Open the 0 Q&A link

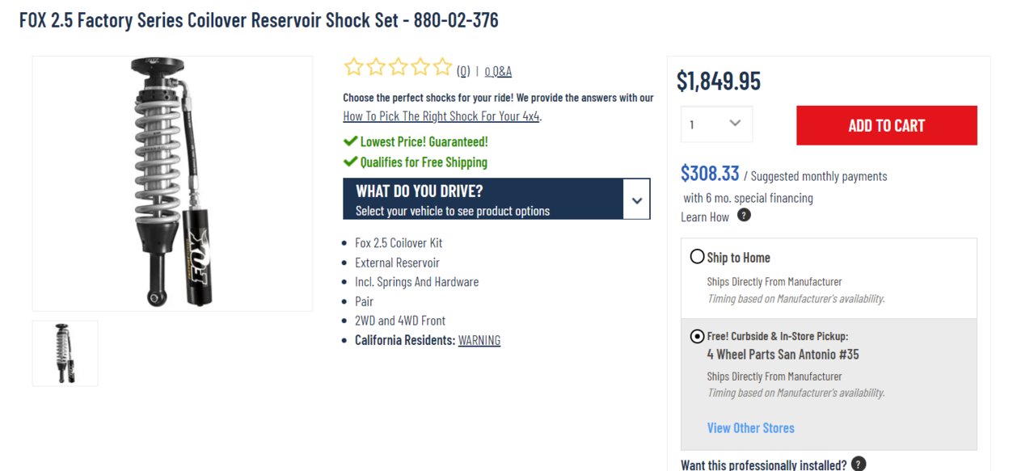(498, 71)
